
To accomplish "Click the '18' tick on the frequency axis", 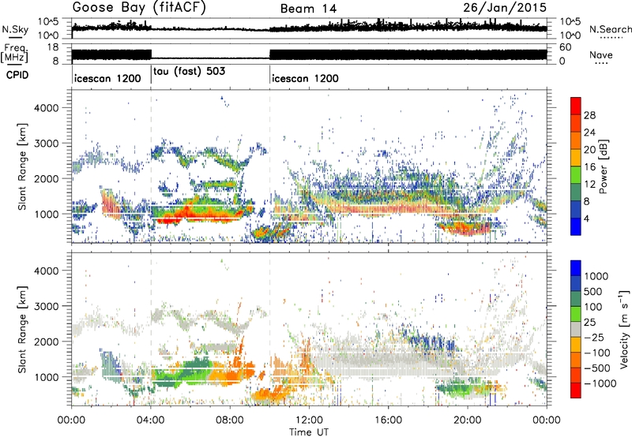I will pyautogui.click(x=53, y=47).
